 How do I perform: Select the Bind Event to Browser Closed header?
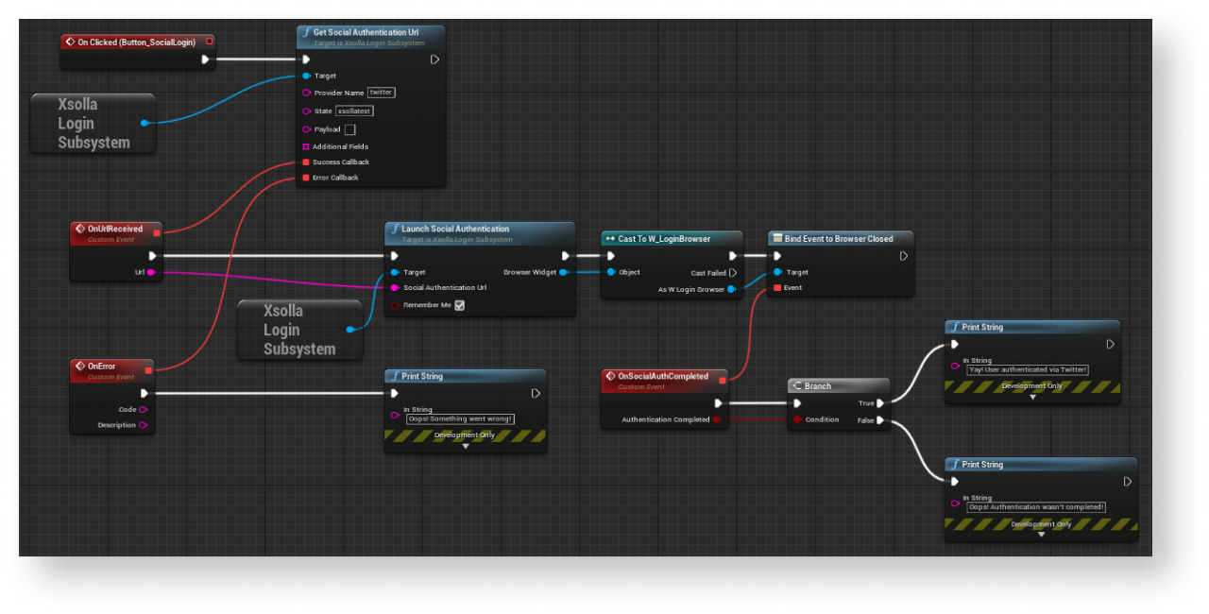coord(838,239)
